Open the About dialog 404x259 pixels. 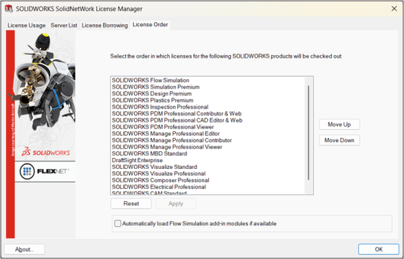(24, 249)
